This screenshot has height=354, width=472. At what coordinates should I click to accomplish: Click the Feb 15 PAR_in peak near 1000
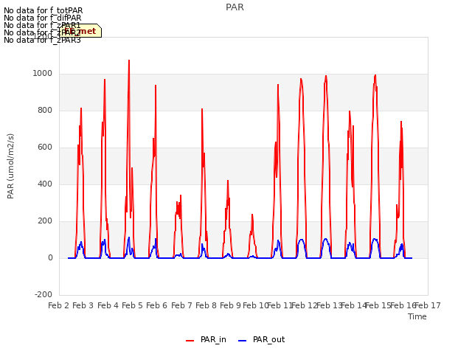(x=375, y=75)
